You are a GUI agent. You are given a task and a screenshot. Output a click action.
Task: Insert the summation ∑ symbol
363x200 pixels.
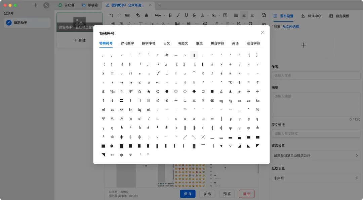point(103,73)
